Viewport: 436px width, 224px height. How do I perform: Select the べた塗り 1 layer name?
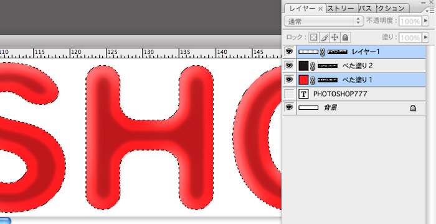pos(358,80)
